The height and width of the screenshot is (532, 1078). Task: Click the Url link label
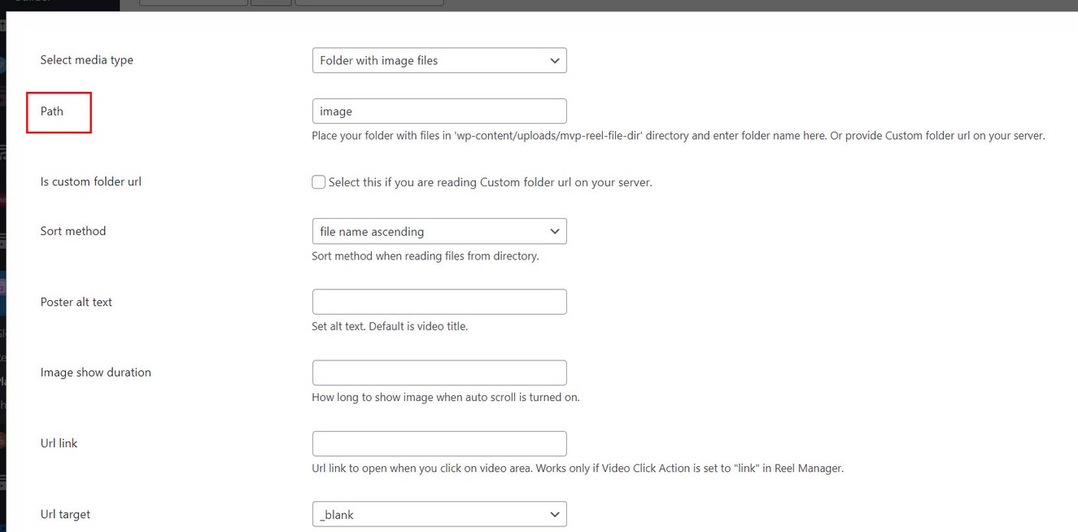[x=59, y=443]
